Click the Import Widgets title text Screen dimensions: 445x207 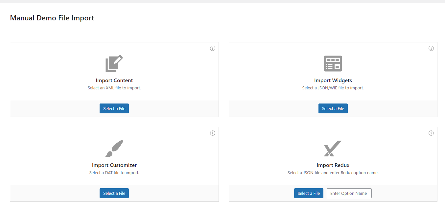tap(333, 80)
